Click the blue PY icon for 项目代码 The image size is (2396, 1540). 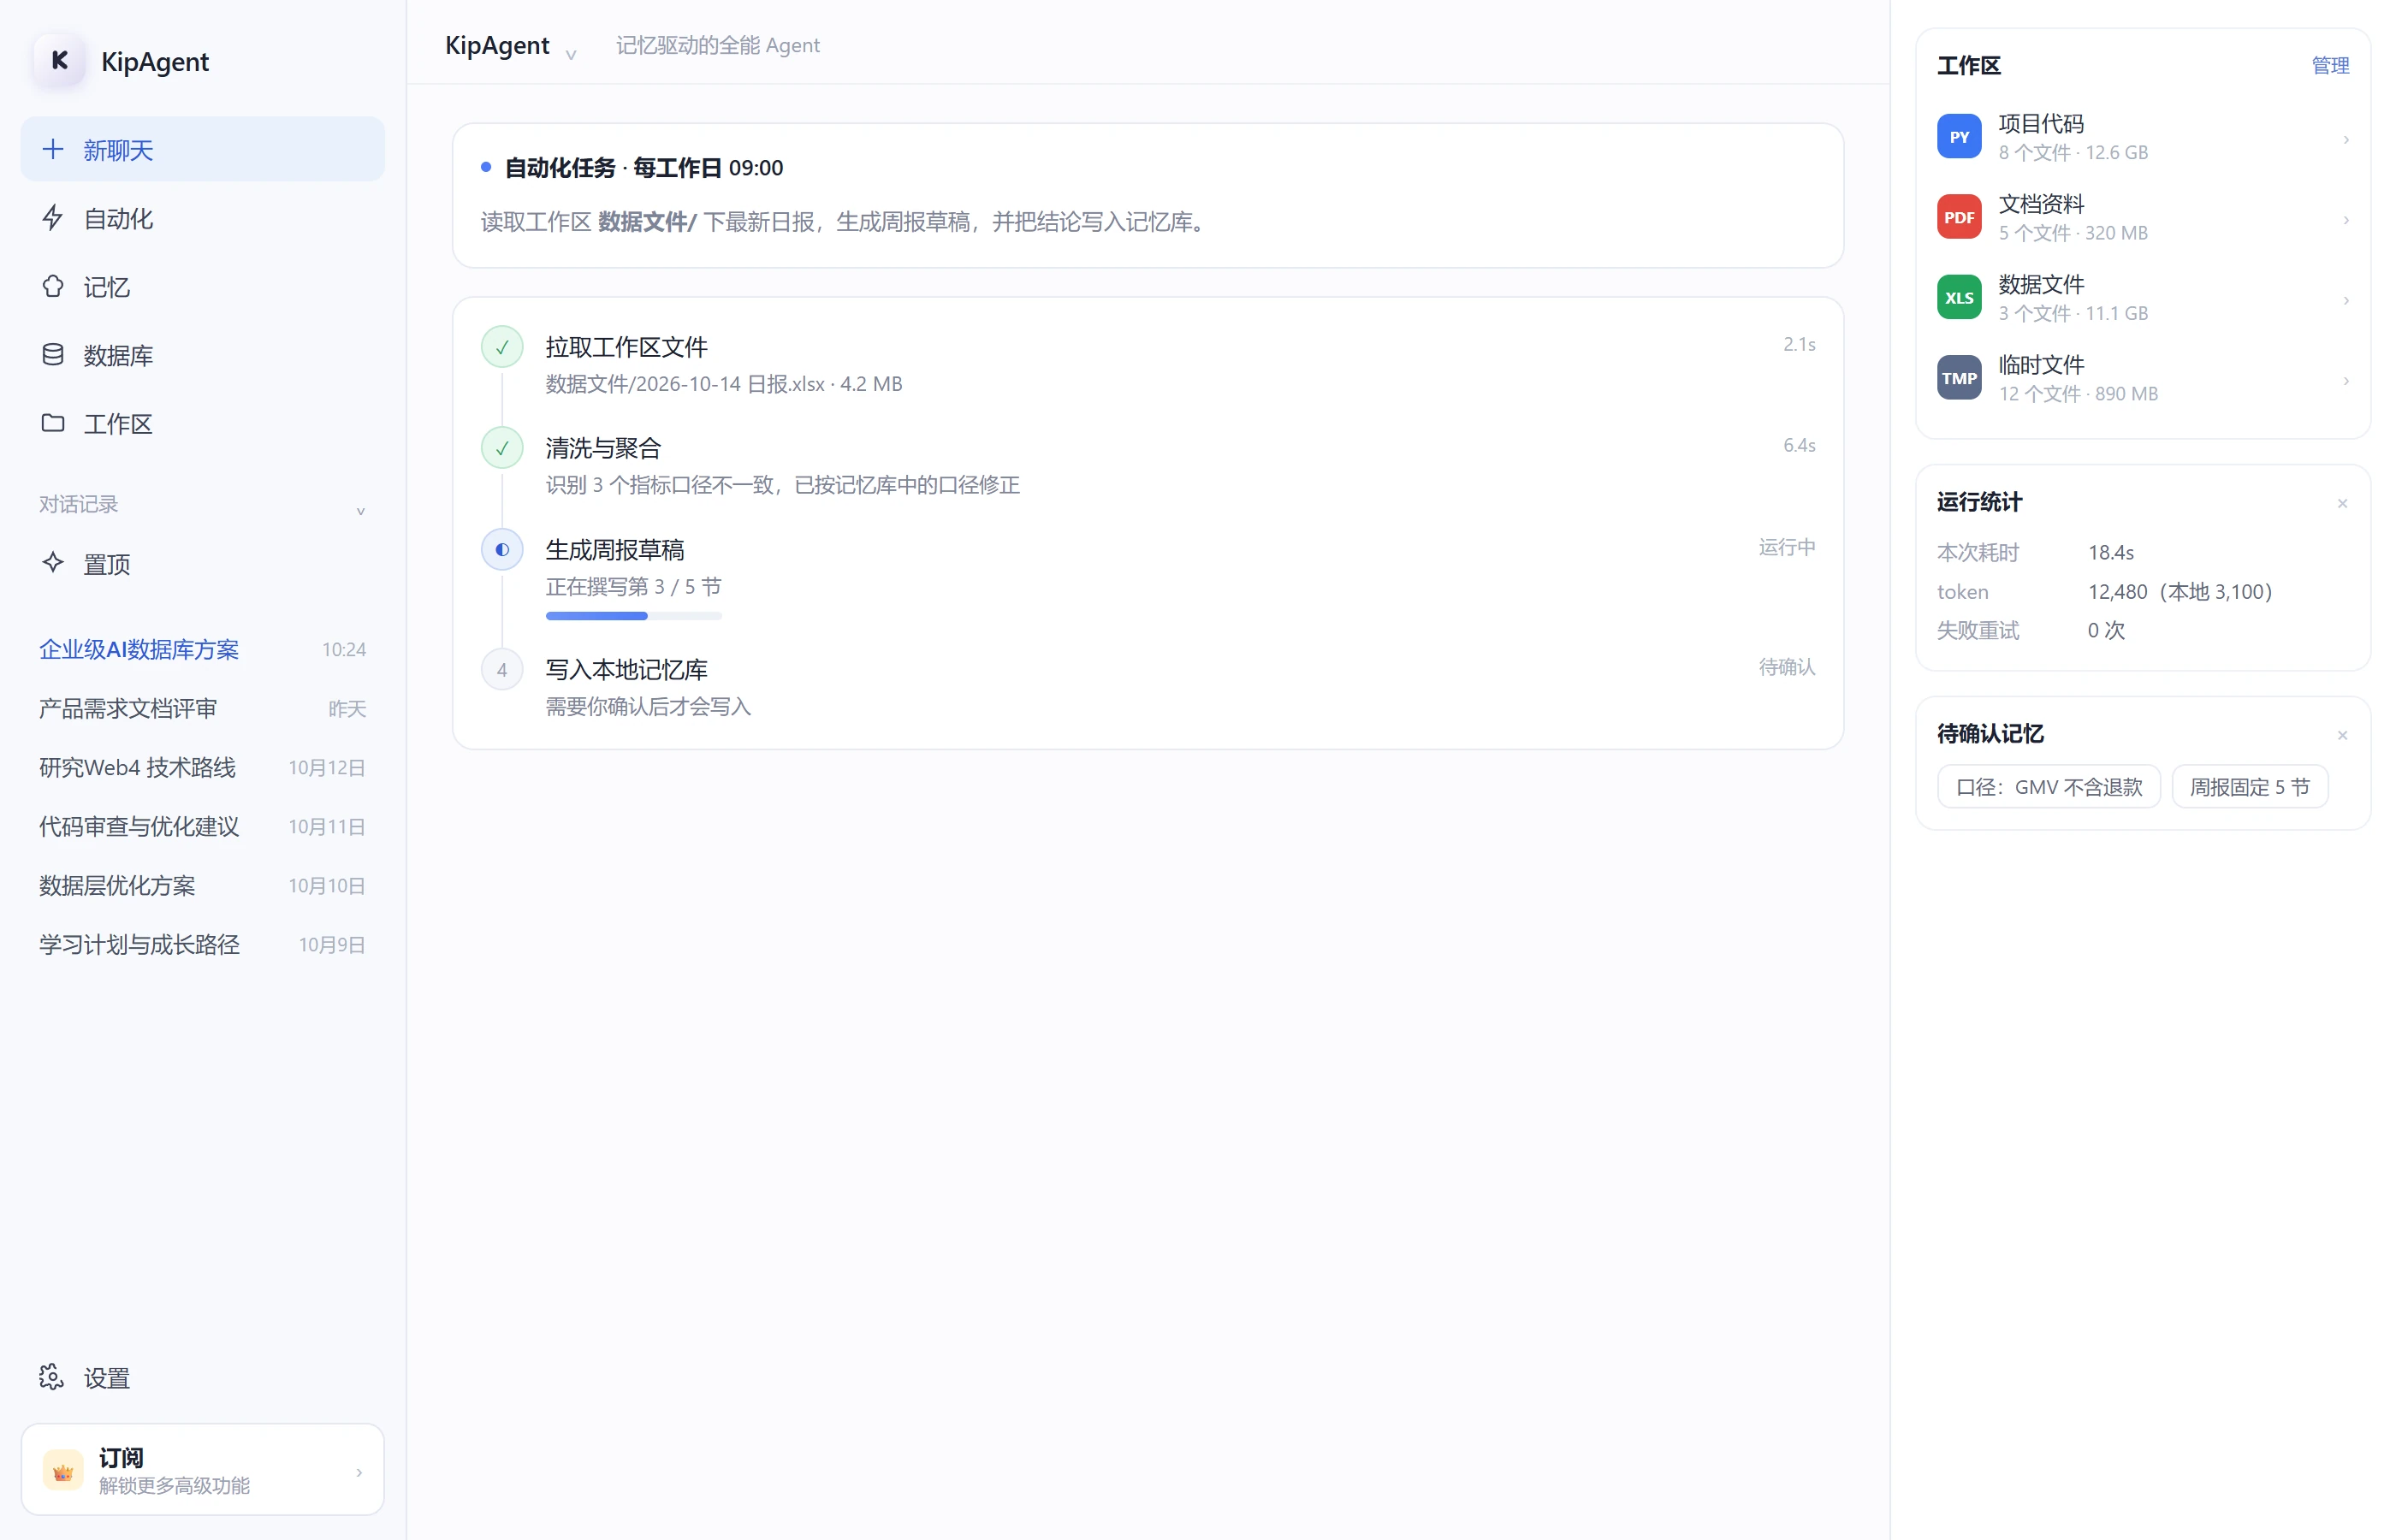point(1958,137)
